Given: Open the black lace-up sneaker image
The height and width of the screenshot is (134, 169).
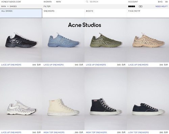Looking at the screenshot, I should (21, 40).
